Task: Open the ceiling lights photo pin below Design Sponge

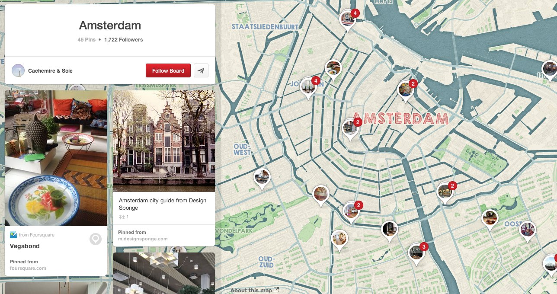Action: pyautogui.click(x=164, y=273)
